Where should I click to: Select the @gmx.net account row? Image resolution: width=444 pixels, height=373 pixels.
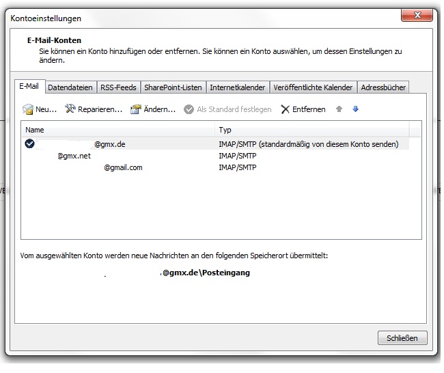[215, 156]
